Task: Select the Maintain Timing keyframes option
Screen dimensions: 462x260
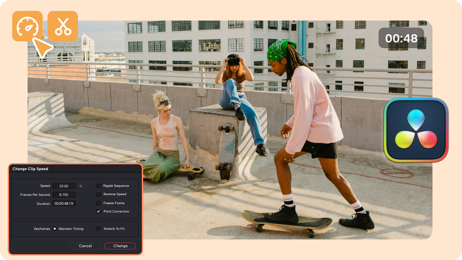Action: [55, 229]
